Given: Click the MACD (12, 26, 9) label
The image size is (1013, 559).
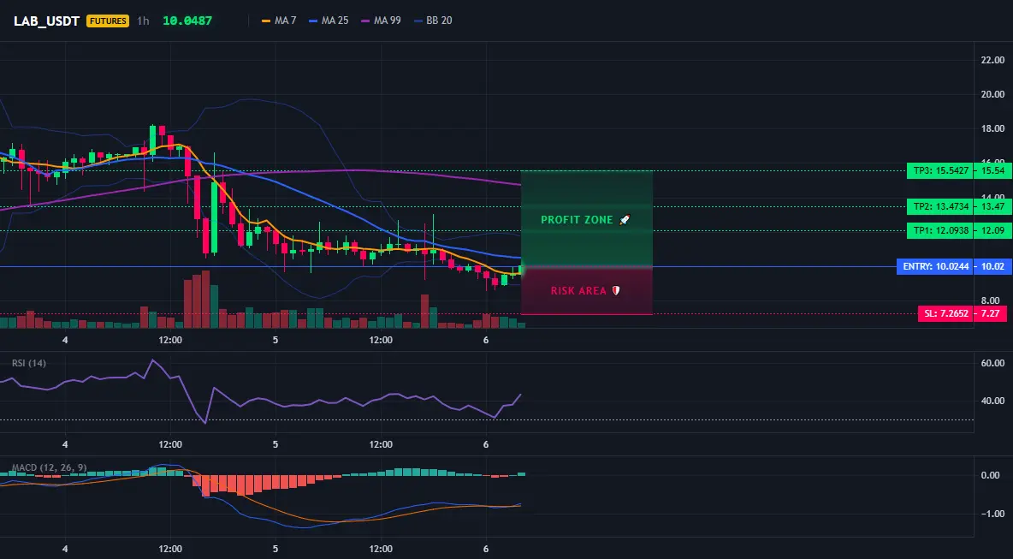Looking at the screenshot, I should tap(49, 467).
